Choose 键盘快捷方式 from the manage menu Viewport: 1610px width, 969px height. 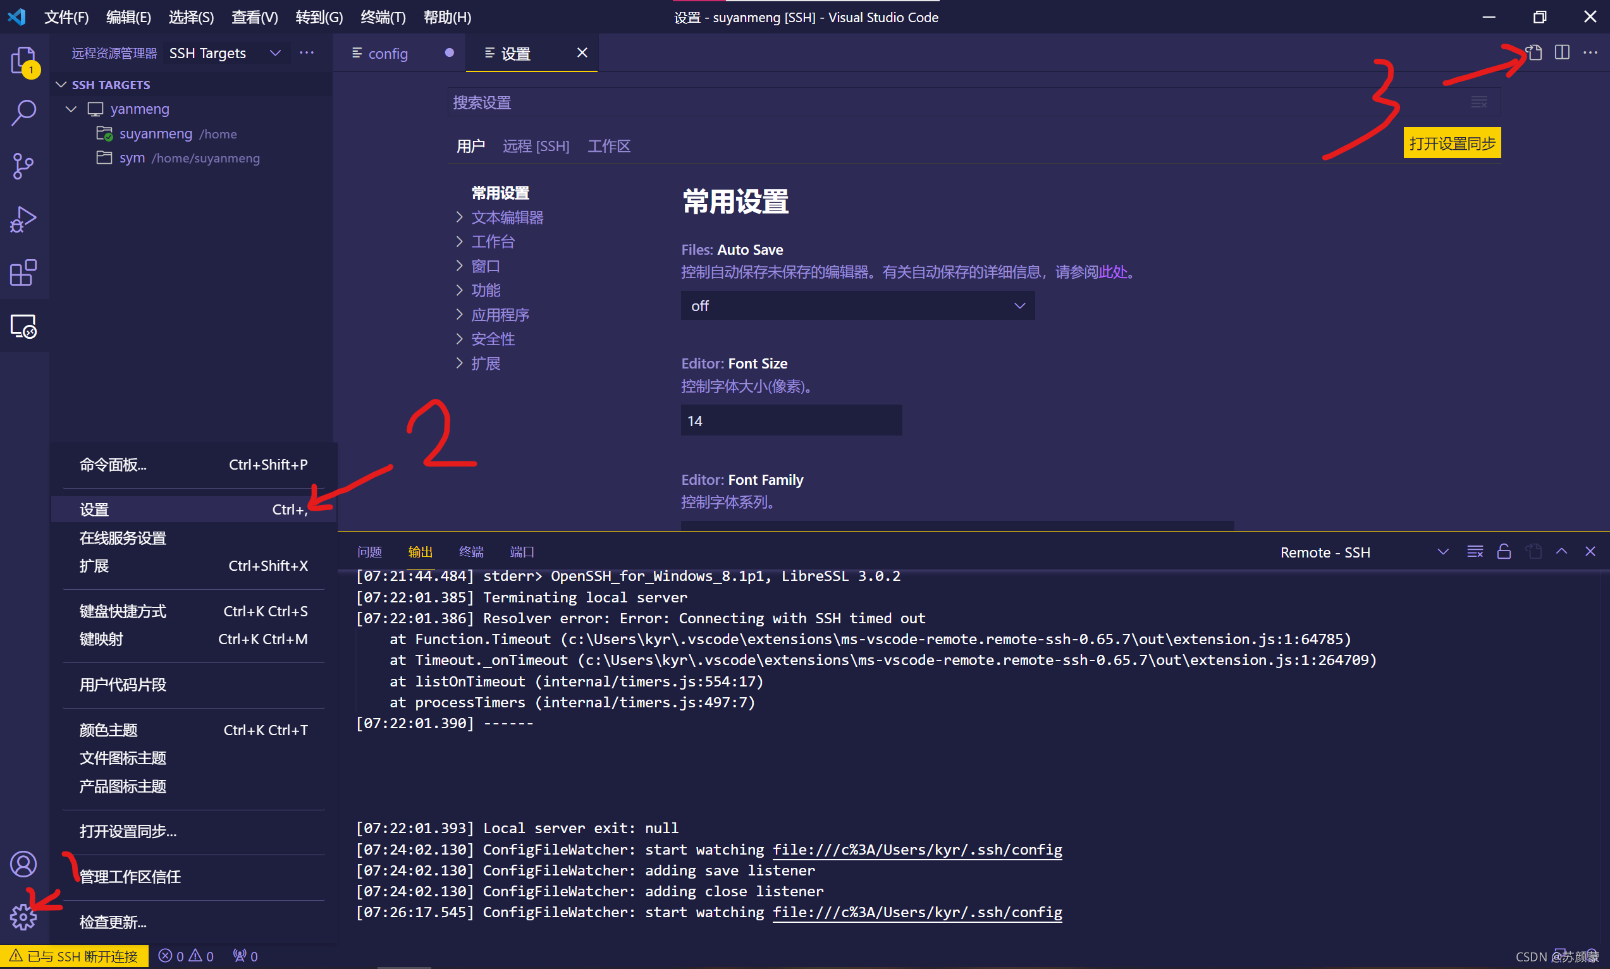tap(194, 611)
